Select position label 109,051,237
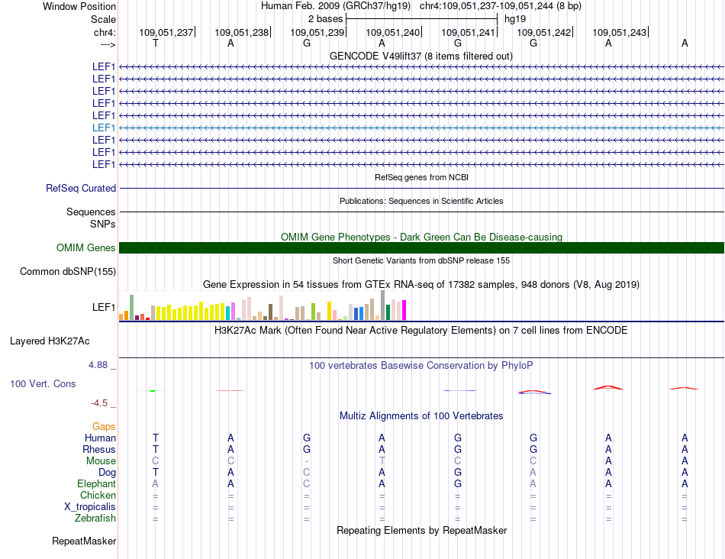The width and height of the screenshot is (725, 559). (x=166, y=32)
